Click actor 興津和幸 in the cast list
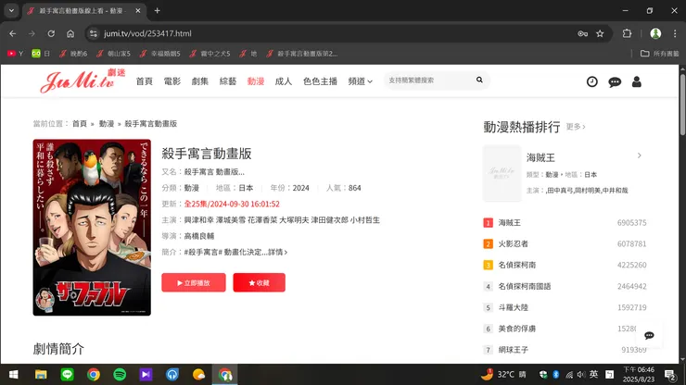The image size is (686, 385). (199, 220)
